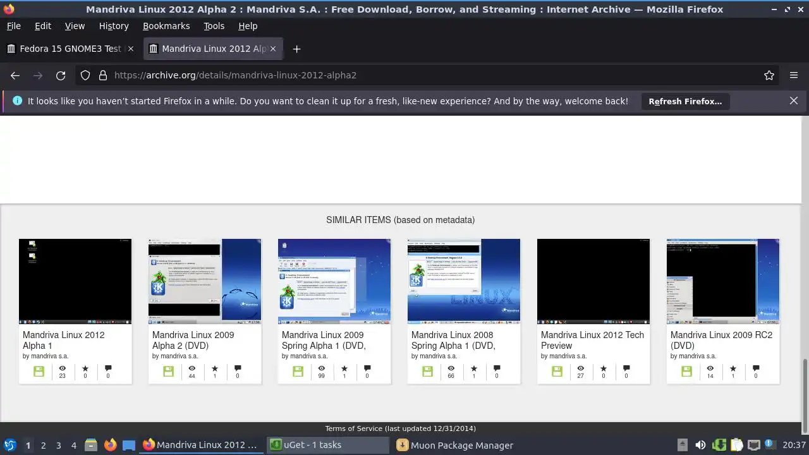The height and width of the screenshot is (455, 809).
Task: Open the Firefox hamburger application menu
Action: [794, 75]
